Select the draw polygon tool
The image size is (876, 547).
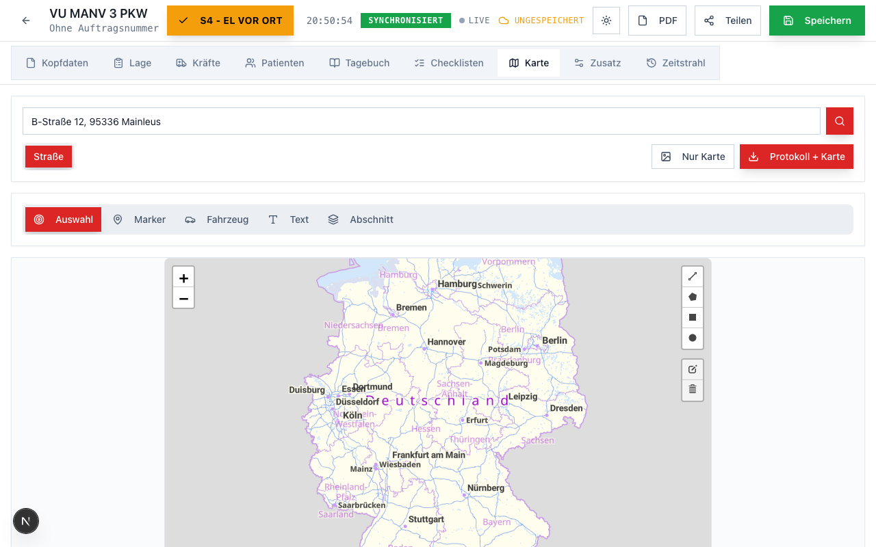click(693, 297)
